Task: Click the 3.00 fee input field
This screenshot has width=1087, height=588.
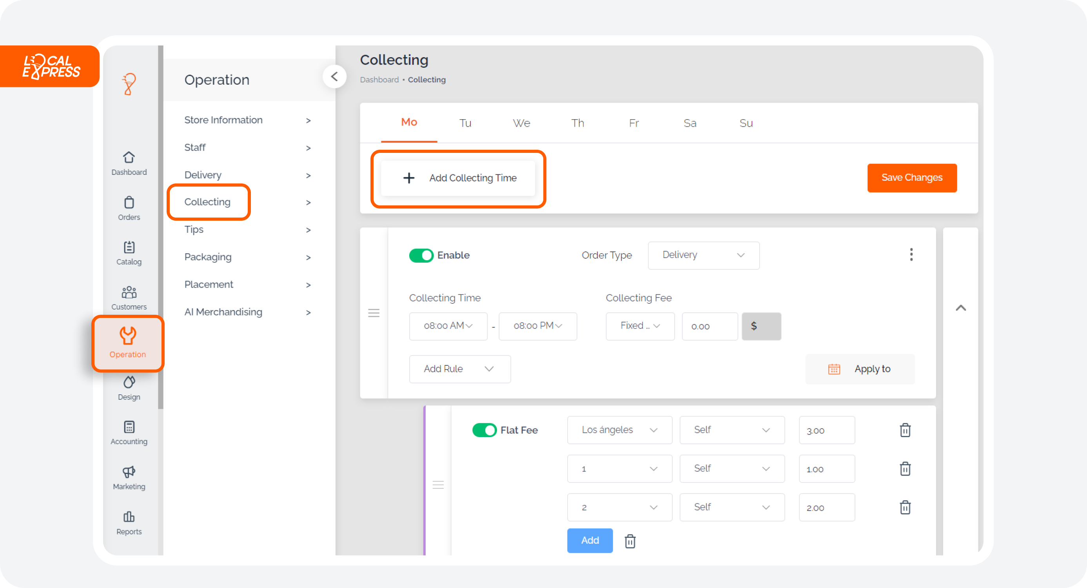Action: (x=827, y=430)
